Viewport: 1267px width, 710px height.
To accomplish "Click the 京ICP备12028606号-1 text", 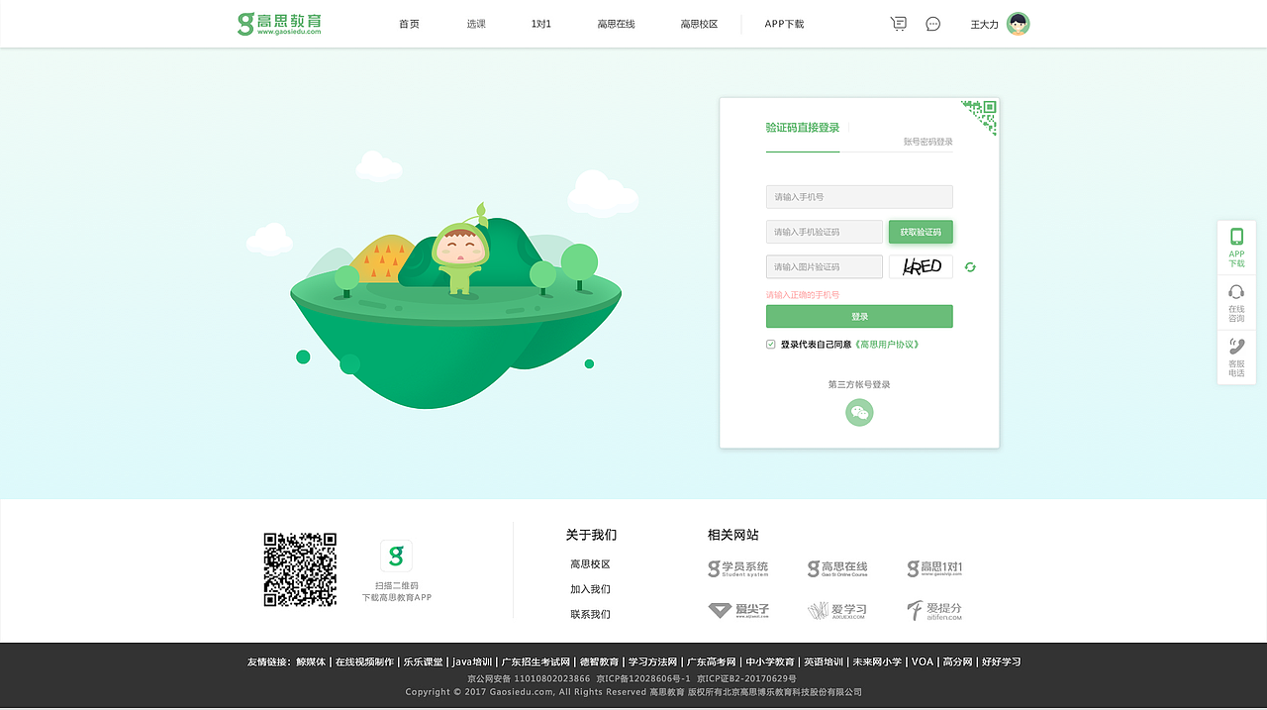I will 643,678.
